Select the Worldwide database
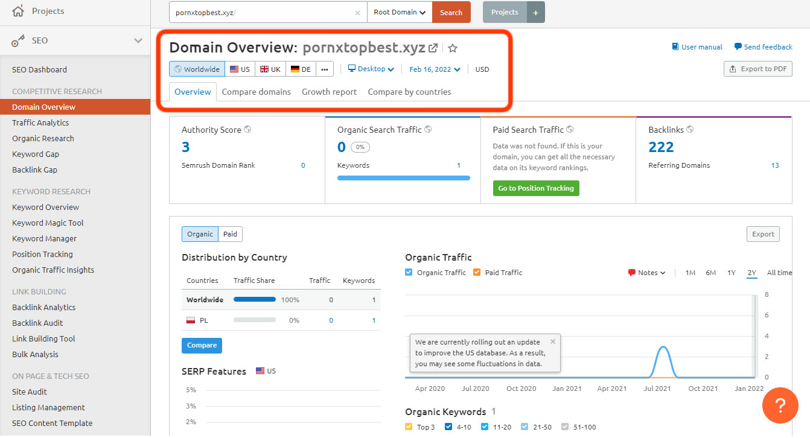Viewport: 810px width, 438px height. tap(197, 69)
